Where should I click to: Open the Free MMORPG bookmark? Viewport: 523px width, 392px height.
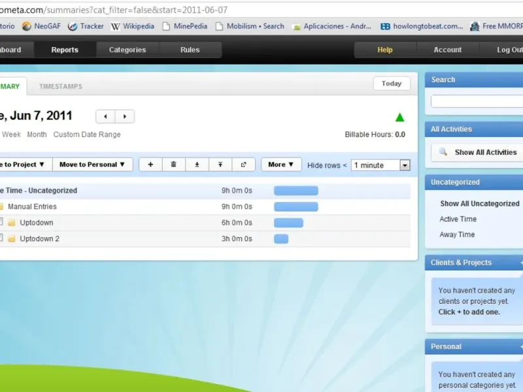496,26
